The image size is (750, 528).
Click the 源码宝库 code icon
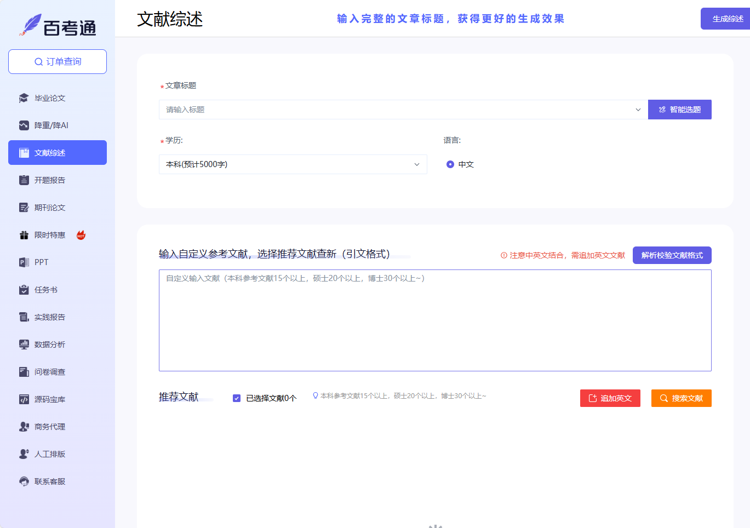(24, 399)
